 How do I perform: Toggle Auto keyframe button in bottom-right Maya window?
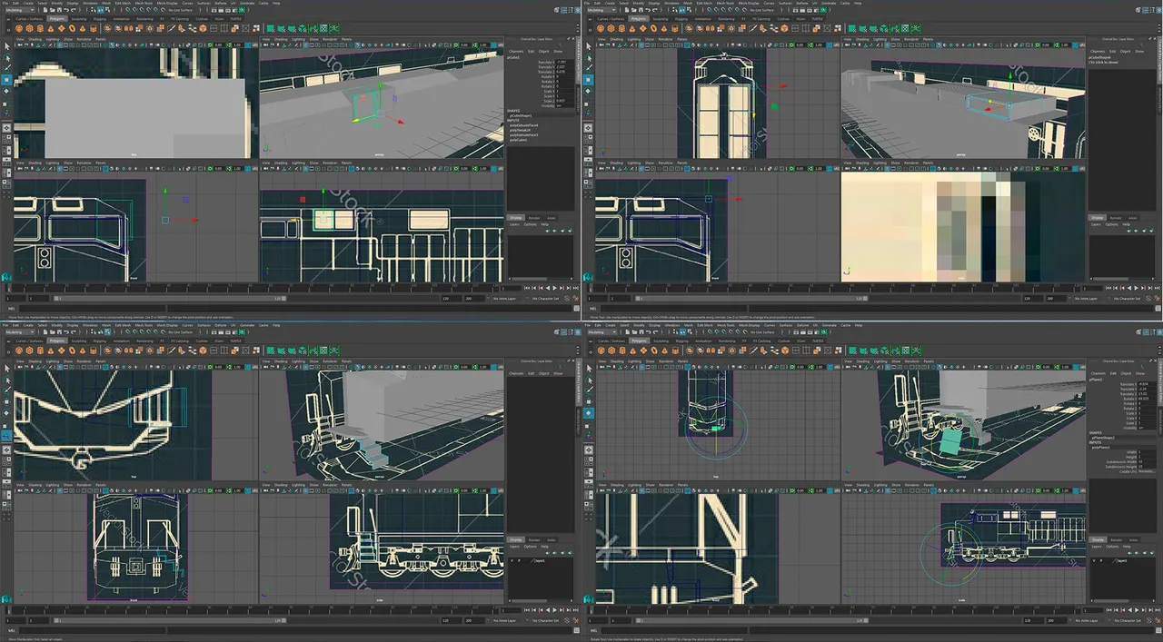pos(1148,620)
